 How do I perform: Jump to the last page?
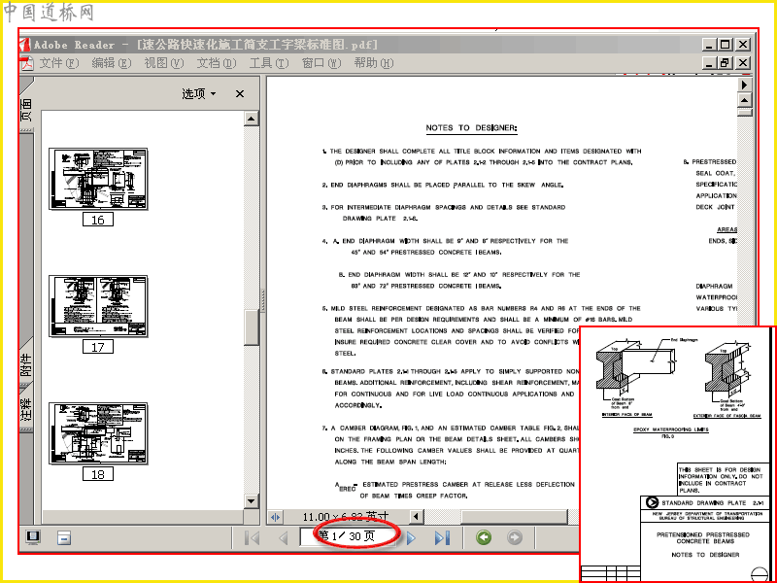coord(442,538)
